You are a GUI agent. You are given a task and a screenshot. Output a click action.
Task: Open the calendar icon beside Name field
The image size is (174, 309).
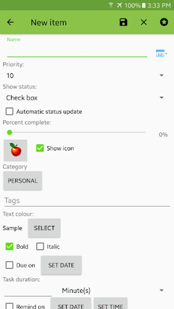coord(161,53)
